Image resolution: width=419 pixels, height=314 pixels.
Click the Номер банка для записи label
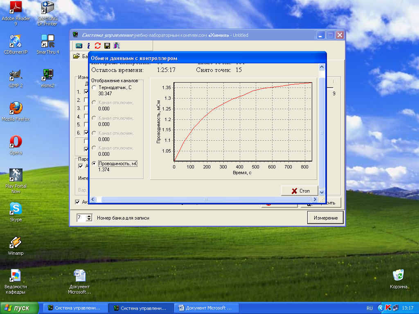[x=123, y=218]
